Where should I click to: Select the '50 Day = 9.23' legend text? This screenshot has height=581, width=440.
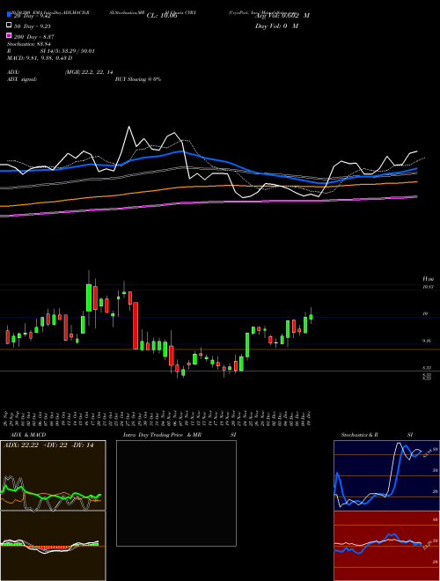tap(33, 26)
